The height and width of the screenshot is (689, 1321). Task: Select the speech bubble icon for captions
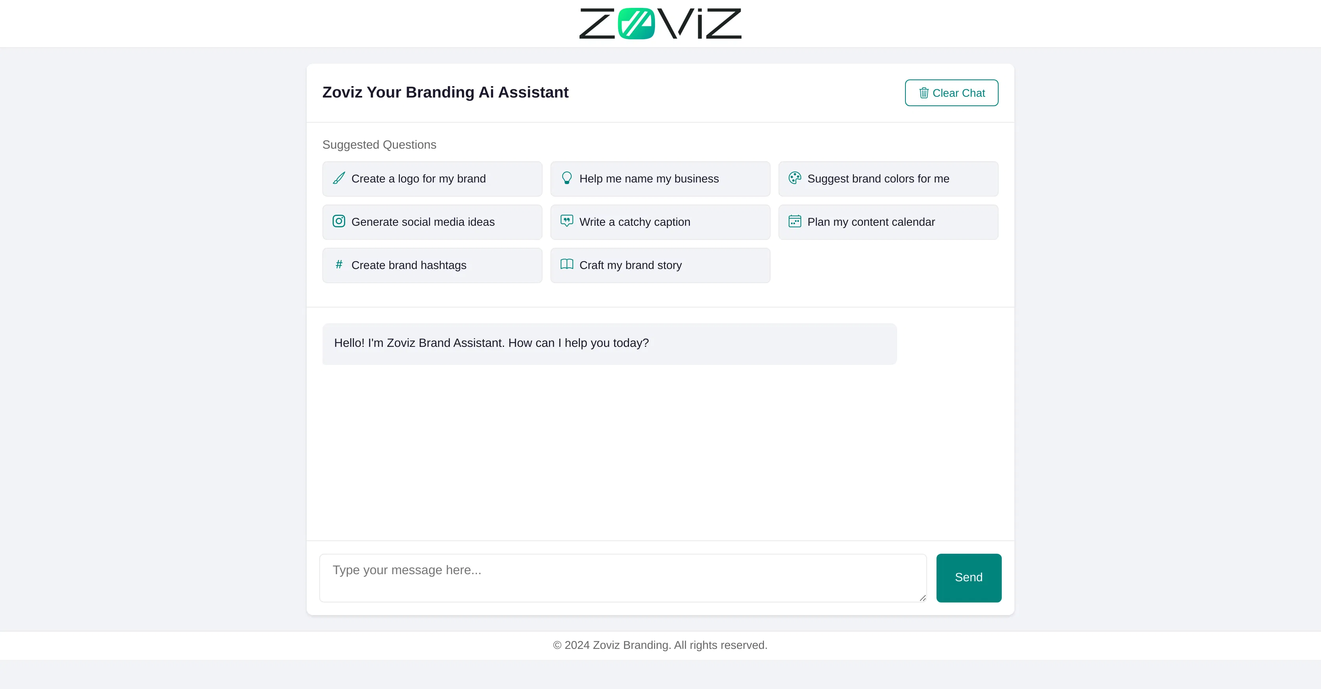[x=567, y=222]
